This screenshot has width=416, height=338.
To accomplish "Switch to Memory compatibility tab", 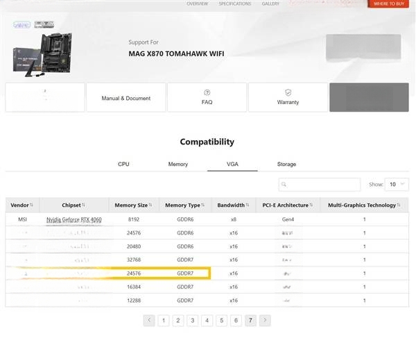I will [x=177, y=164].
